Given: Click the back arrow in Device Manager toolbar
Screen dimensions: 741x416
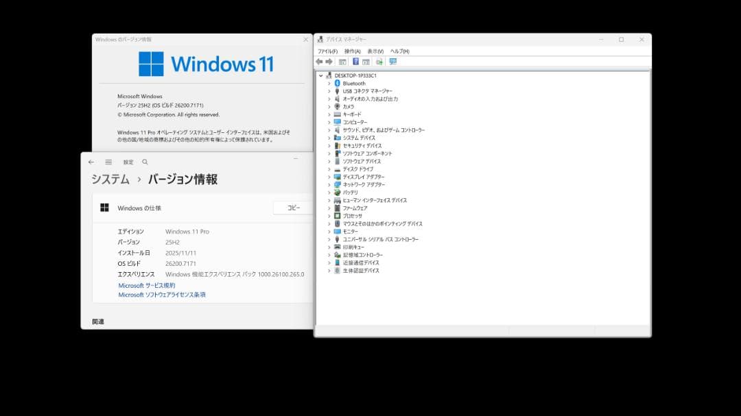Looking at the screenshot, I should coord(319,61).
